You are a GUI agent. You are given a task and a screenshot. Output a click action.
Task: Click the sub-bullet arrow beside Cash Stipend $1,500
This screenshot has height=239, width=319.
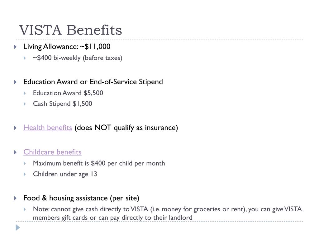[x=25, y=104]
